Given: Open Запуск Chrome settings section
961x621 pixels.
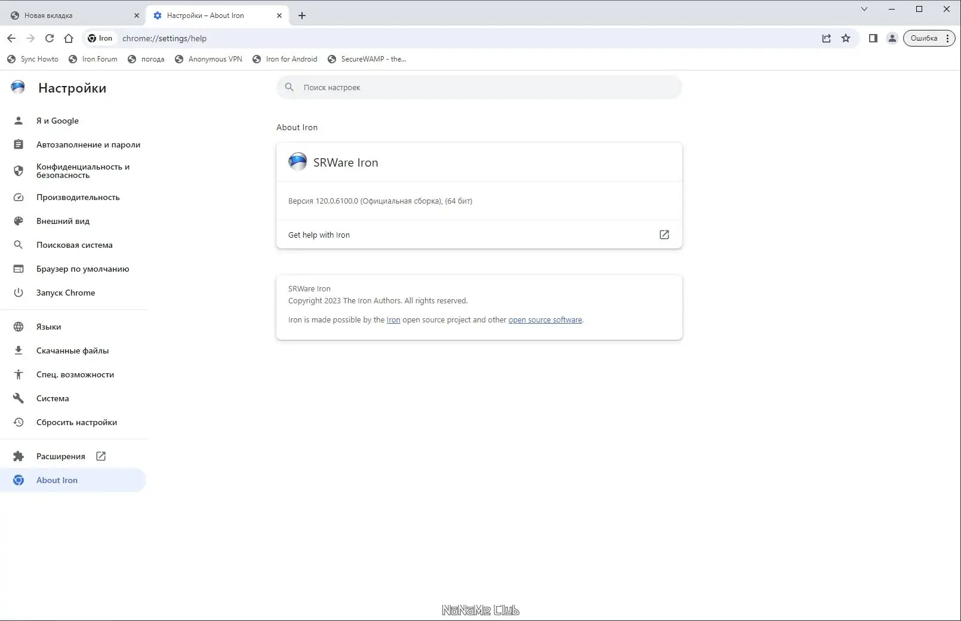Looking at the screenshot, I should pyautogui.click(x=73, y=293).
